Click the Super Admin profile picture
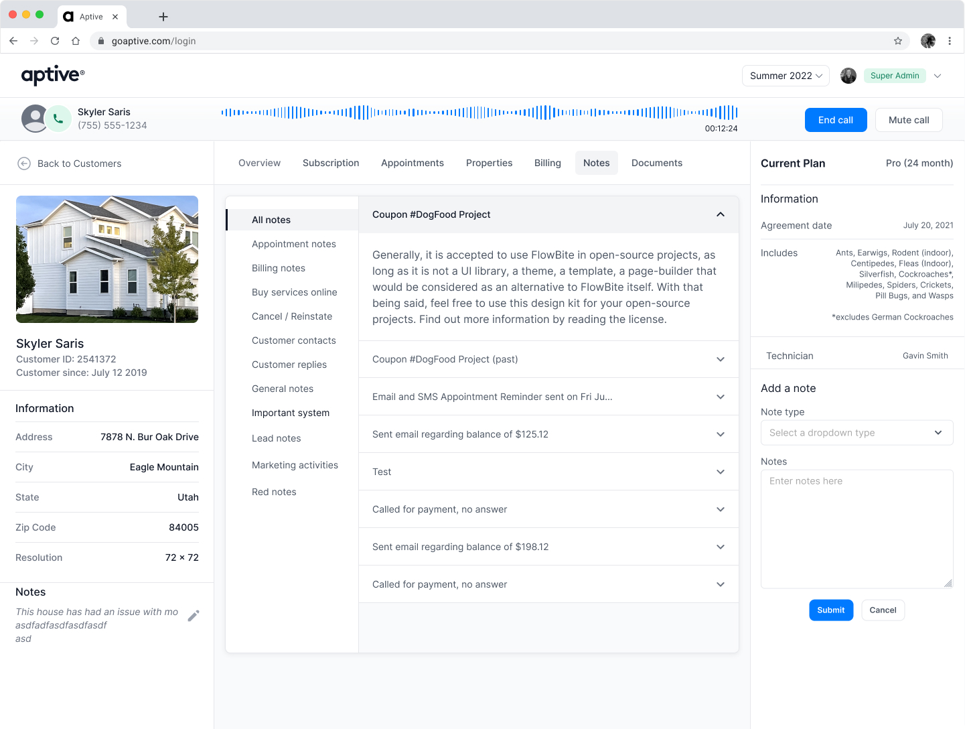 pyautogui.click(x=848, y=76)
